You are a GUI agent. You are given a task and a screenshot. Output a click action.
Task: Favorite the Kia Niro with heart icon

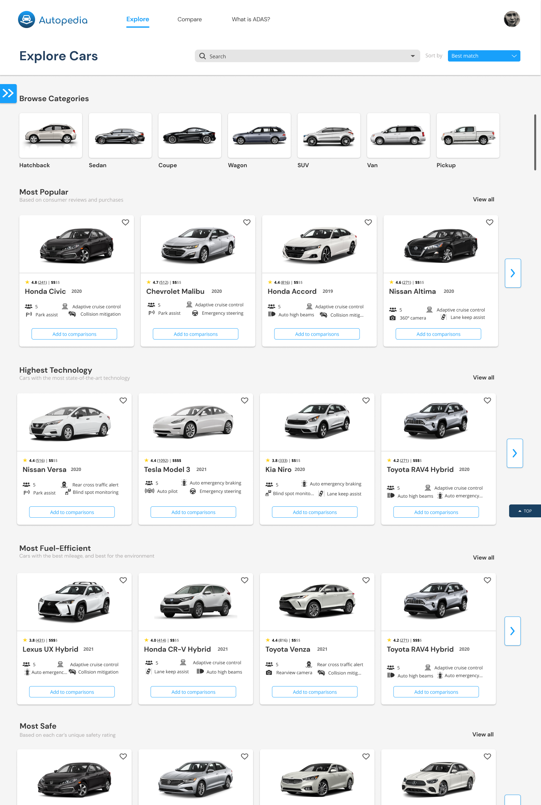pyautogui.click(x=366, y=401)
